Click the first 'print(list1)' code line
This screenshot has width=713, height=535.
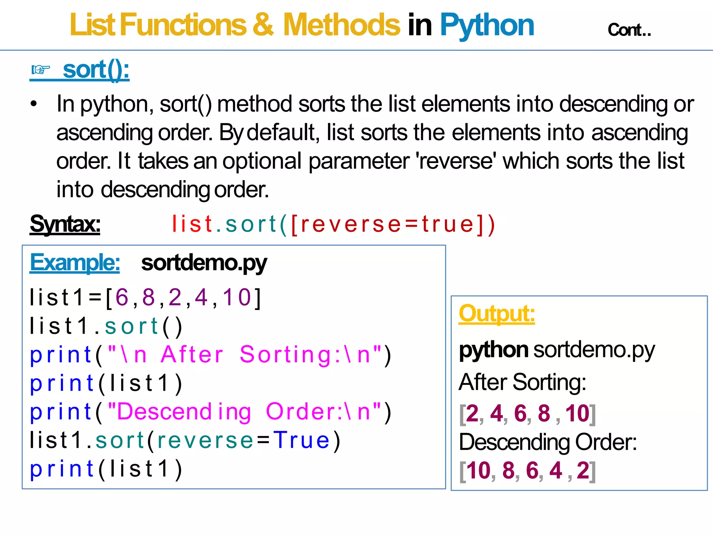[106, 383]
